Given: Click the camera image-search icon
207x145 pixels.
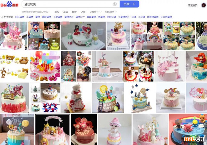Looking at the screenshot, I should pos(115,4).
